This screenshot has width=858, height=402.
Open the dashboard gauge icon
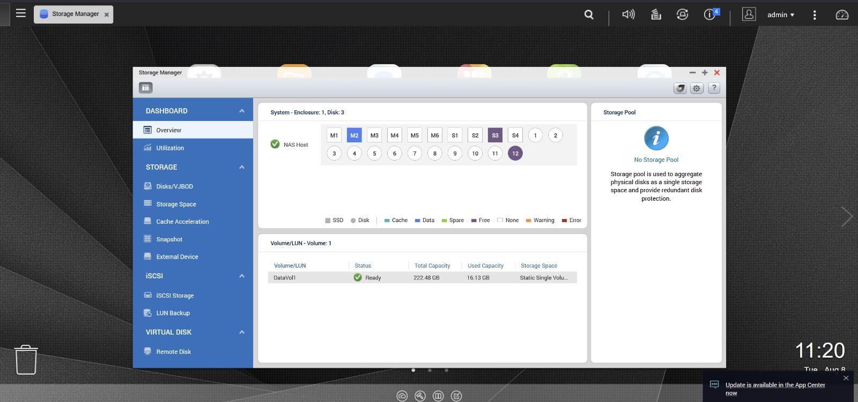pyautogui.click(x=842, y=14)
